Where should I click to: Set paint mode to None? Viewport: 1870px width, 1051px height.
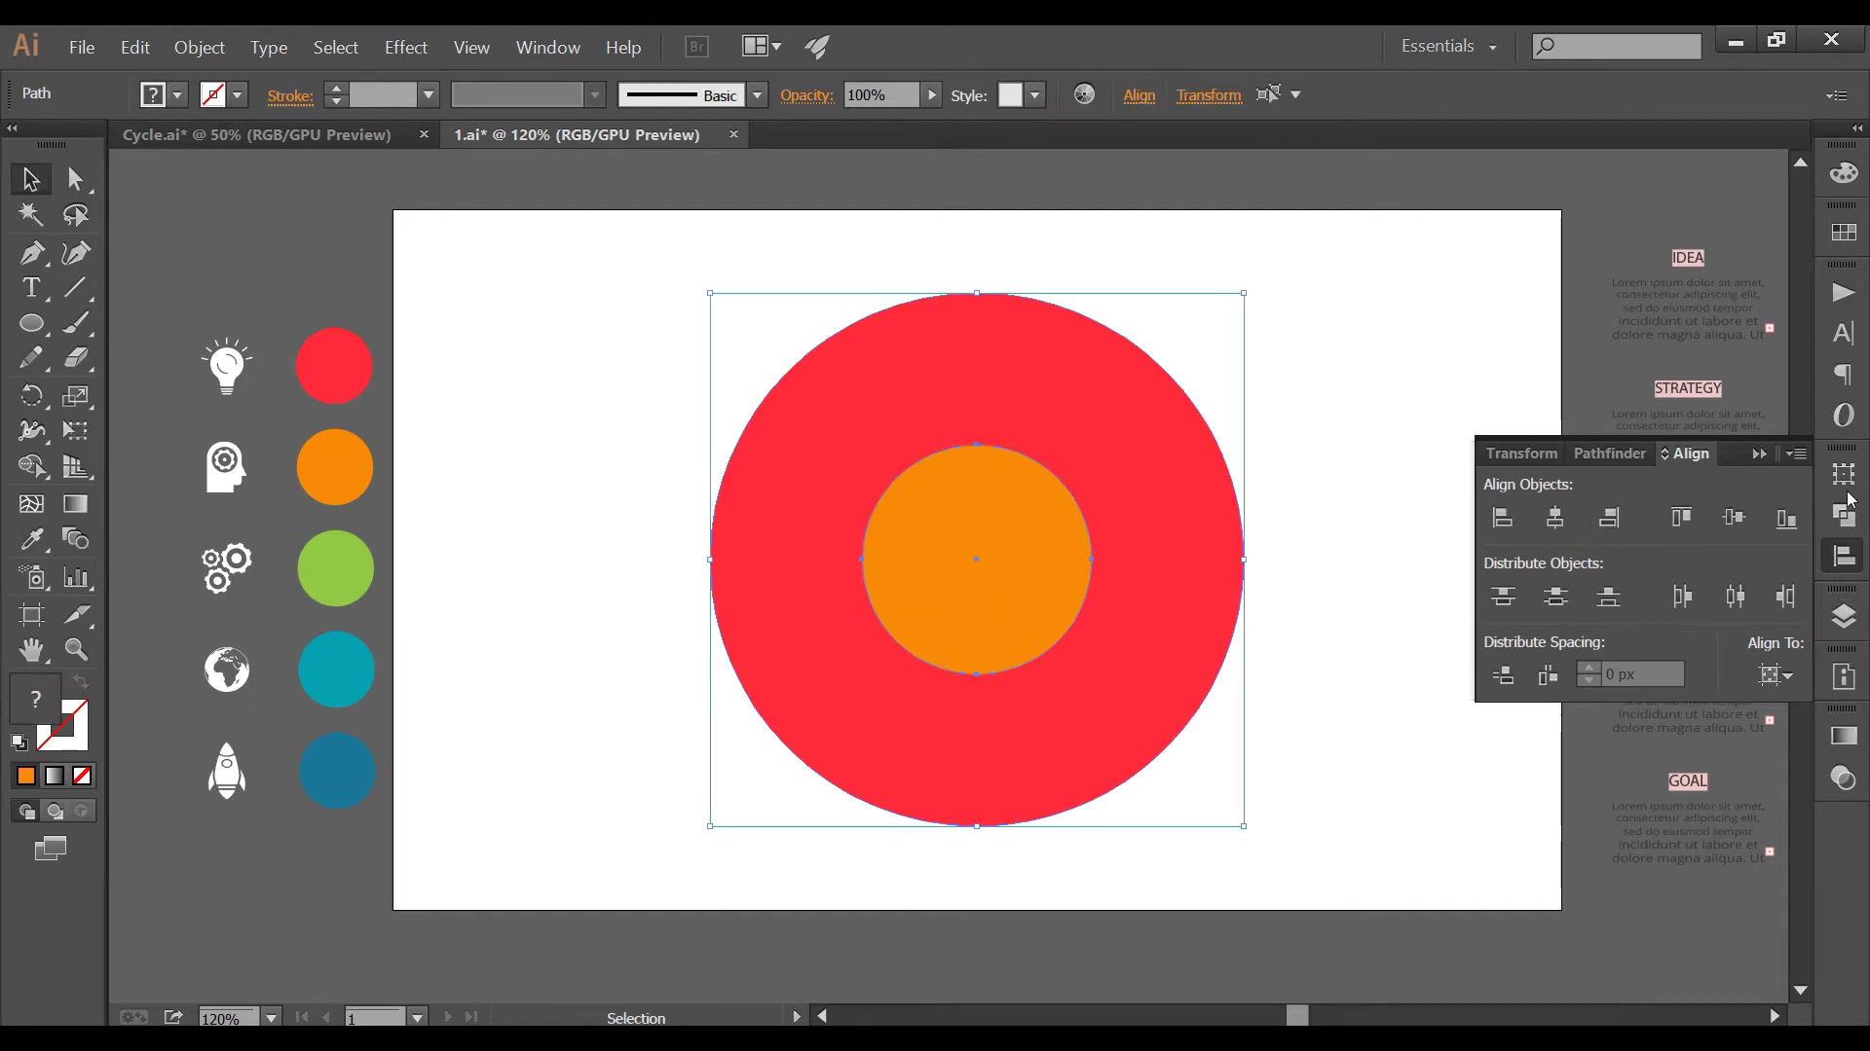point(83,776)
